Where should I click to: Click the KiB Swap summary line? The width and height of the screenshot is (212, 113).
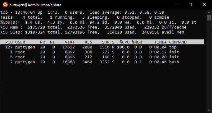92,32
